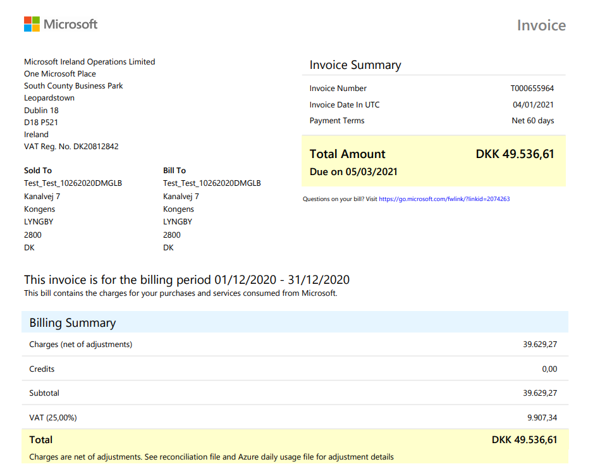The width and height of the screenshot is (600, 476).
Task: Select the invoice number T000655964
Action: pyautogui.click(x=534, y=88)
